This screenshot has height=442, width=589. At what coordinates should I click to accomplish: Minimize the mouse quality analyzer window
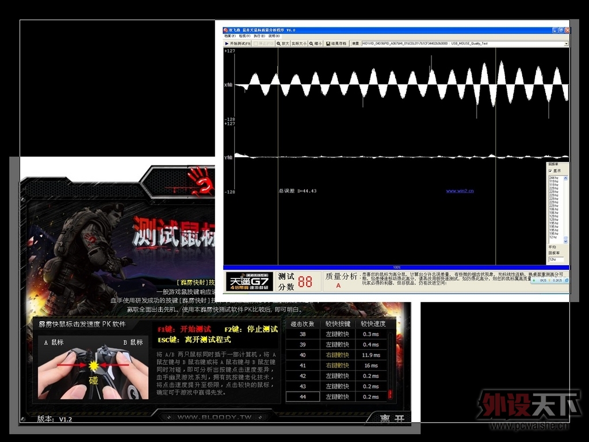click(x=555, y=30)
